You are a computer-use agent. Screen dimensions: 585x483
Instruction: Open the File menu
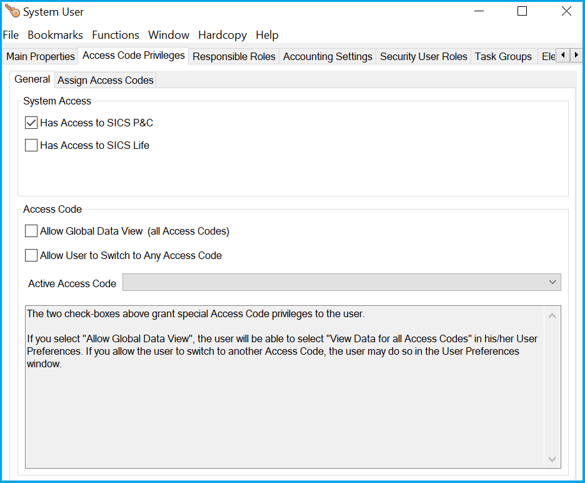click(x=11, y=35)
